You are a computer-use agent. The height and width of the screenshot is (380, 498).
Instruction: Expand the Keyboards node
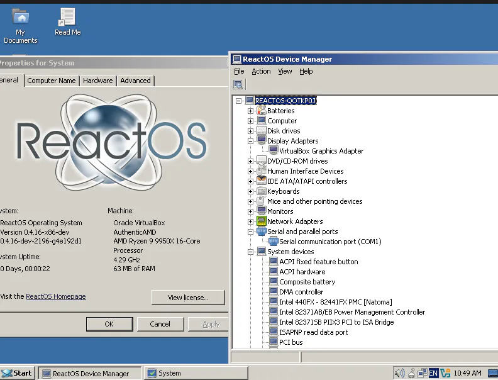251,192
